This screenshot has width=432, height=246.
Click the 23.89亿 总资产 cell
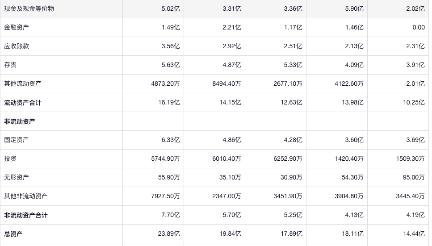point(169,234)
